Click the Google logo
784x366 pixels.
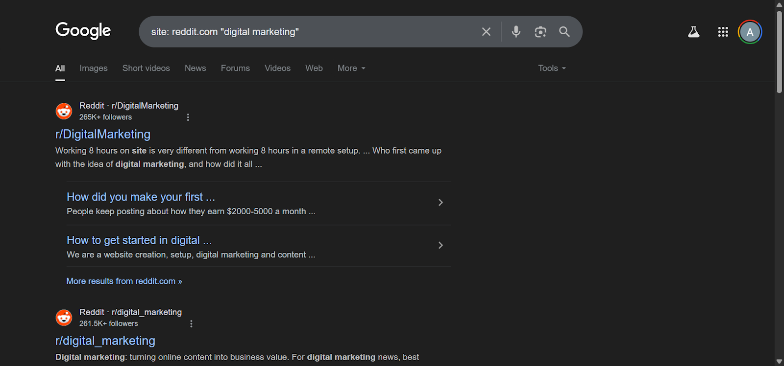[83, 31]
